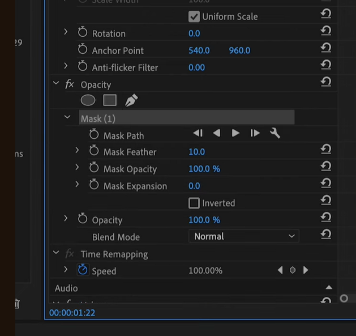356x336 pixels.
Task: Reset the Uniform Scale parameter
Action: 326,14
